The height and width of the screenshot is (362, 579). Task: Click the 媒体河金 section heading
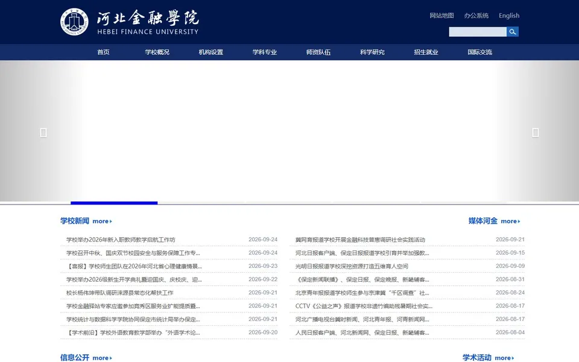[x=483, y=221]
